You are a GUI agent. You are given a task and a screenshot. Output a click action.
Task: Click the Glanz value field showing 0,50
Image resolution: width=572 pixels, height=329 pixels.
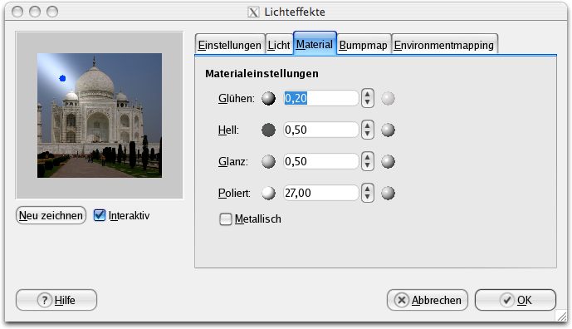(321, 161)
